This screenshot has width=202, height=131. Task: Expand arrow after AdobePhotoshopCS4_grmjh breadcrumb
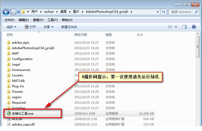(131, 12)
